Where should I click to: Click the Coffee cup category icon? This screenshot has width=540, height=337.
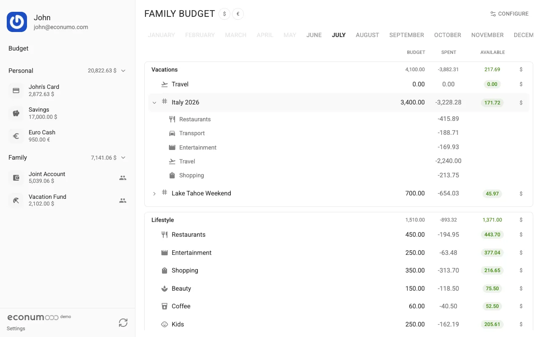pyautogui.click(x=165, y=306)
